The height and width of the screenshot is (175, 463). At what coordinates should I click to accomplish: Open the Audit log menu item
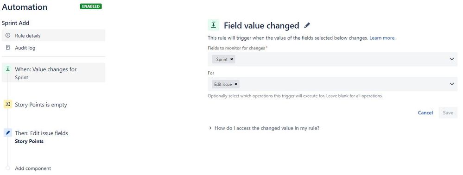53,48
